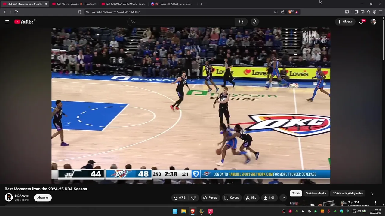Open Brave VPN shield icon

tap(374, 12)
